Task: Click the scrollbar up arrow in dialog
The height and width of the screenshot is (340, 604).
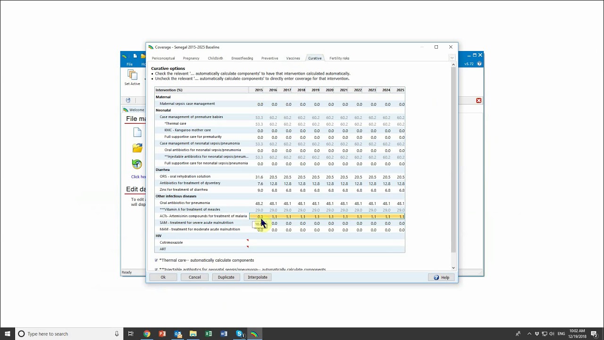Action: (x=453, y=65)
